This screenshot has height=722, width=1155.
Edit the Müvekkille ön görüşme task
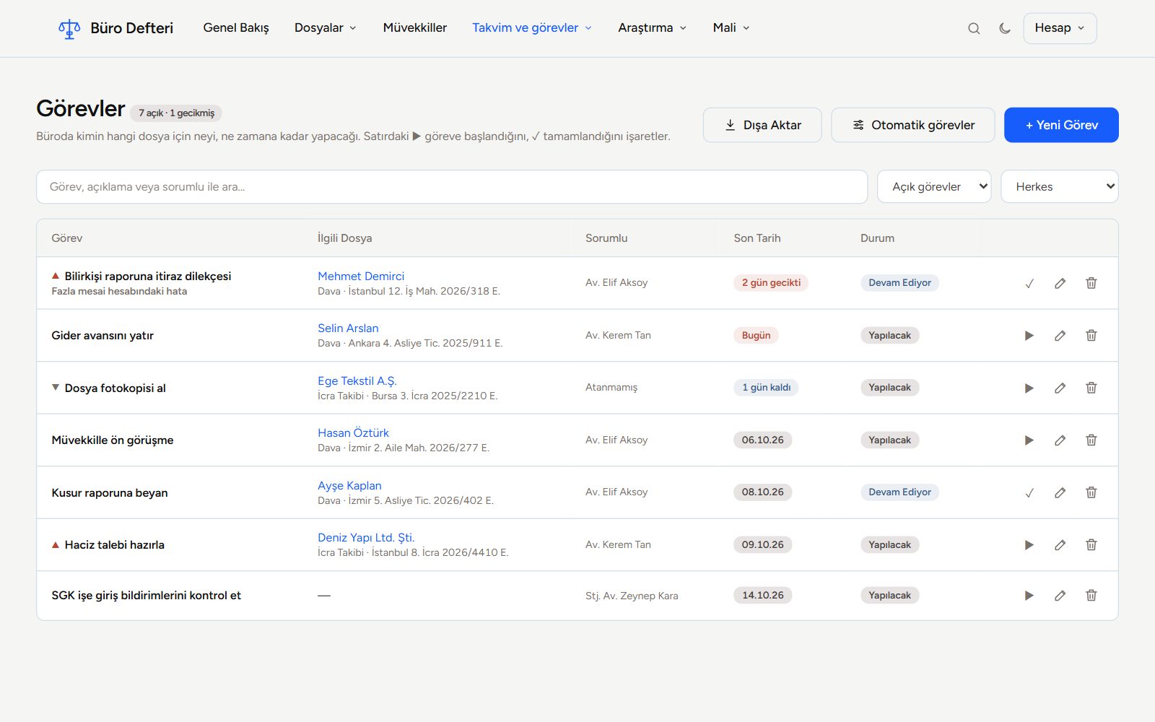1060,440
